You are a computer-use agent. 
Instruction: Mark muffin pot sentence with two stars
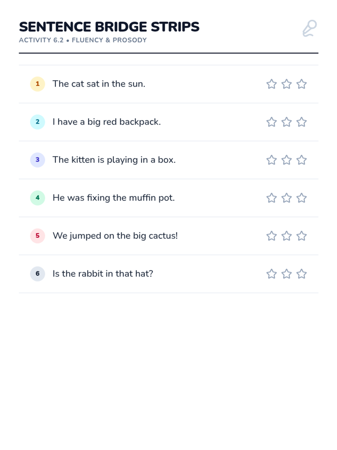pyautogui.click(x=286, y=198)
